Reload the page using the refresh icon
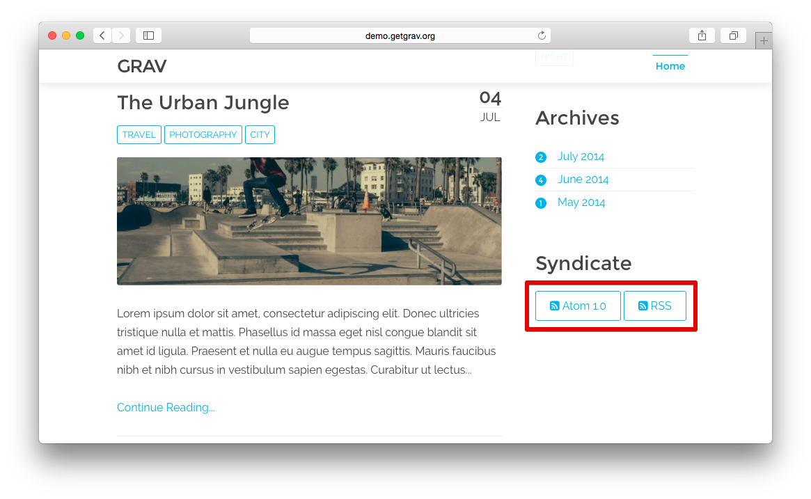The height and width of the screenshot is (499, 811). (542, 35)
